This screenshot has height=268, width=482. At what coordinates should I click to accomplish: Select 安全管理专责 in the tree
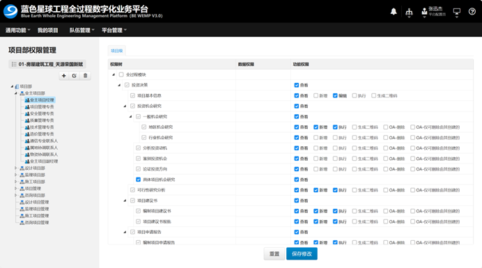(39, 113)
